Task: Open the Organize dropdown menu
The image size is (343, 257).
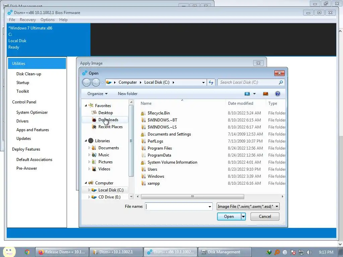Action: [x=97, y=94]
